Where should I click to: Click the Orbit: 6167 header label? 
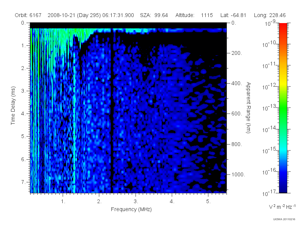coord(28,15)
